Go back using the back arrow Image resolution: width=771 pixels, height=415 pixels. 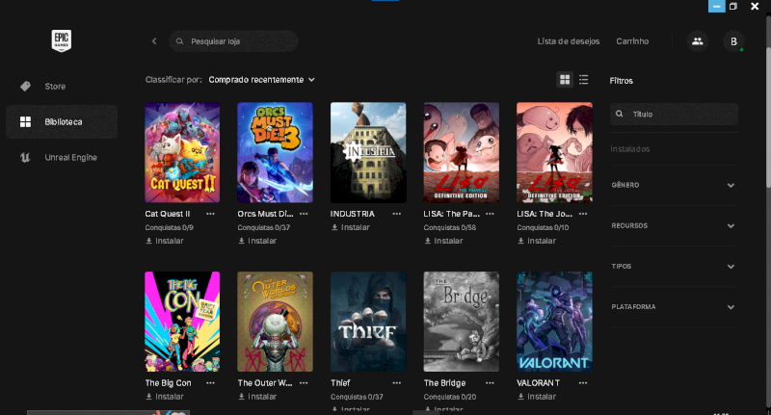pos(154,41)
